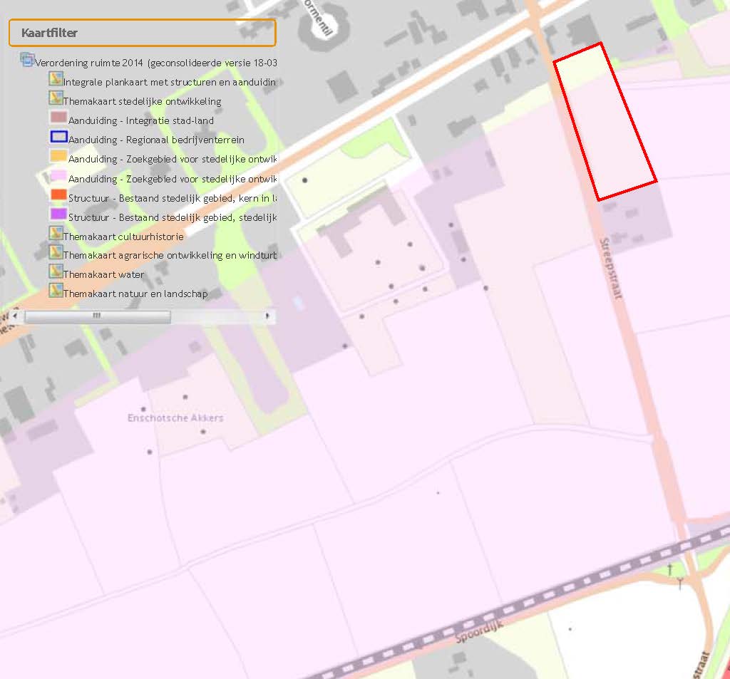Click the Verordening ruimte 2014 layer group icon
Image resolution: width=730 pixels, height=679 pixels.
click(x=27, y=60)
